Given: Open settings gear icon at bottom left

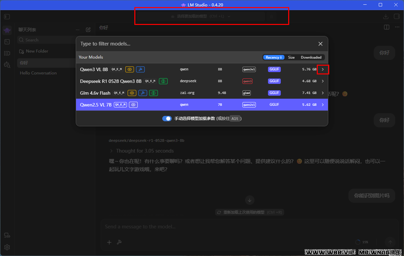Looking at the screenshot, I should coord(7,247).
